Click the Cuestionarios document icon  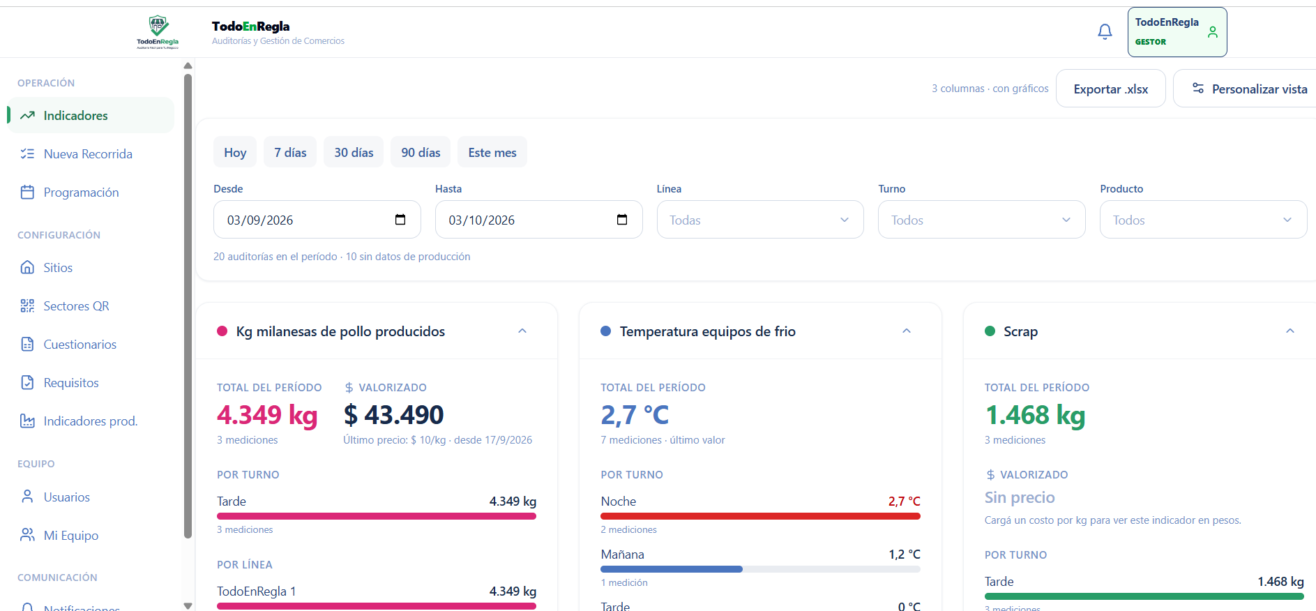27,344
